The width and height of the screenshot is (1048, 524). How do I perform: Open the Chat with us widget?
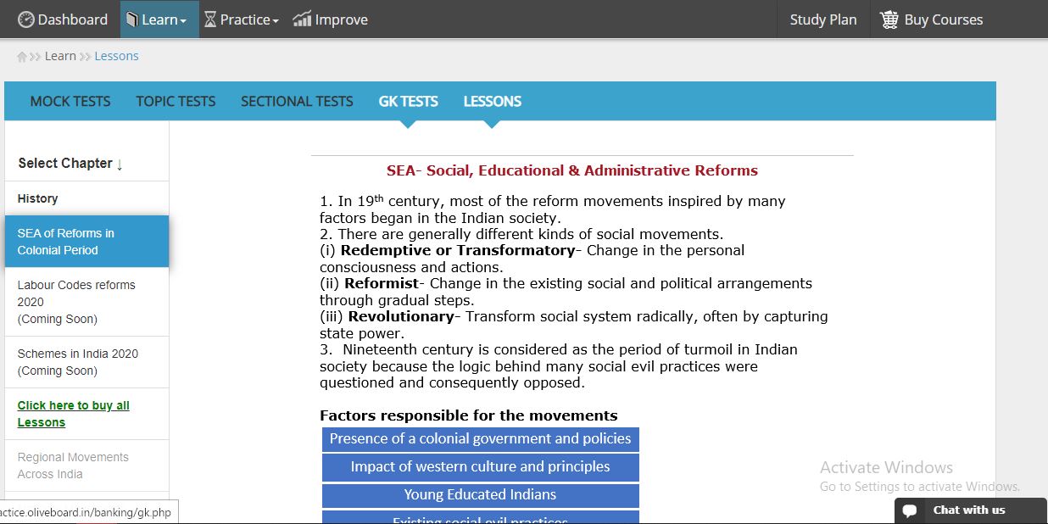coord(970,510)
